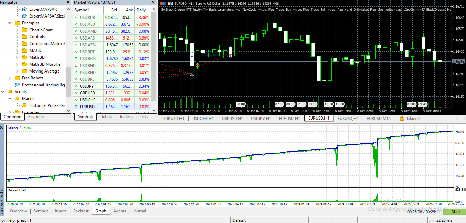This screenshot has height=223, width=466.
Task: Click the MACD folder icon
Action: (24, 51)
